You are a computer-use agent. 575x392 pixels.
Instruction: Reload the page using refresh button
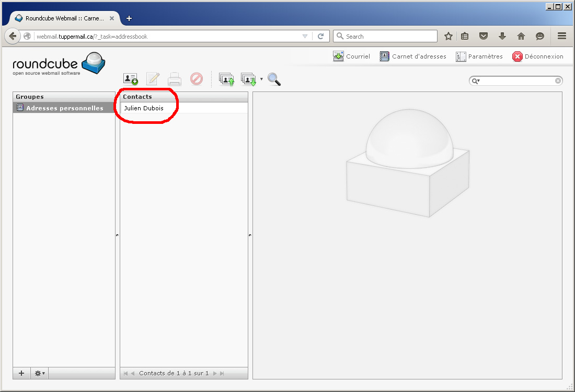pos(320,36)
